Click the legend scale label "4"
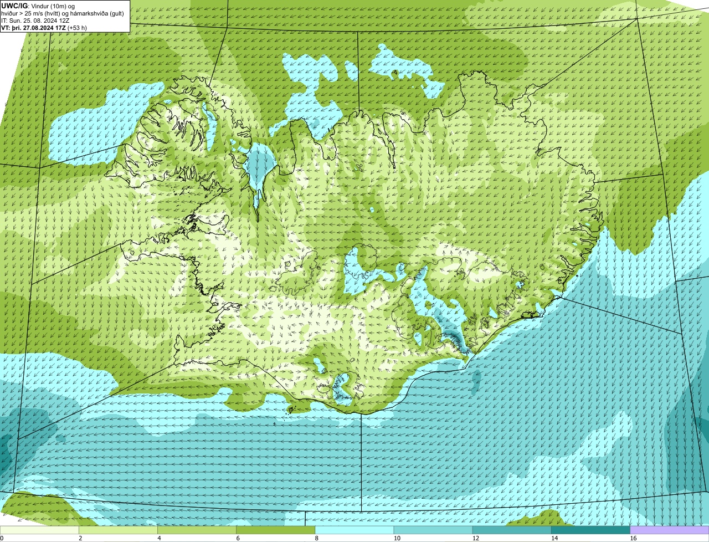This screenshot has height=542, width=709. click(159, 538)
